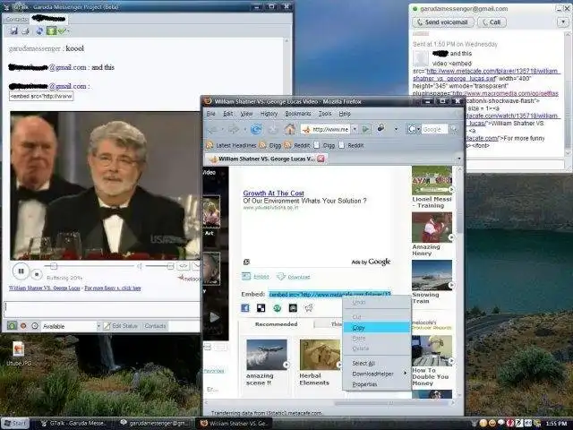573x430 pixels.
Task: Close the William Shatner VS. George Lucas tab
Action: (x=321, y=159)
